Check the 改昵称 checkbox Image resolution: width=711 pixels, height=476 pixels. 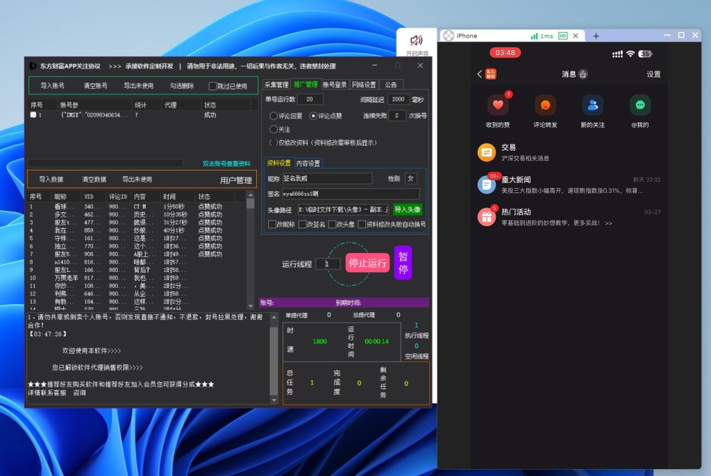(x=272, y=224)
